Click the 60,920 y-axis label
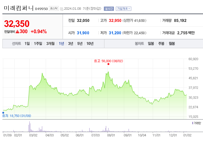The width and height of the screenshot is (203, 141). [193, 59]
